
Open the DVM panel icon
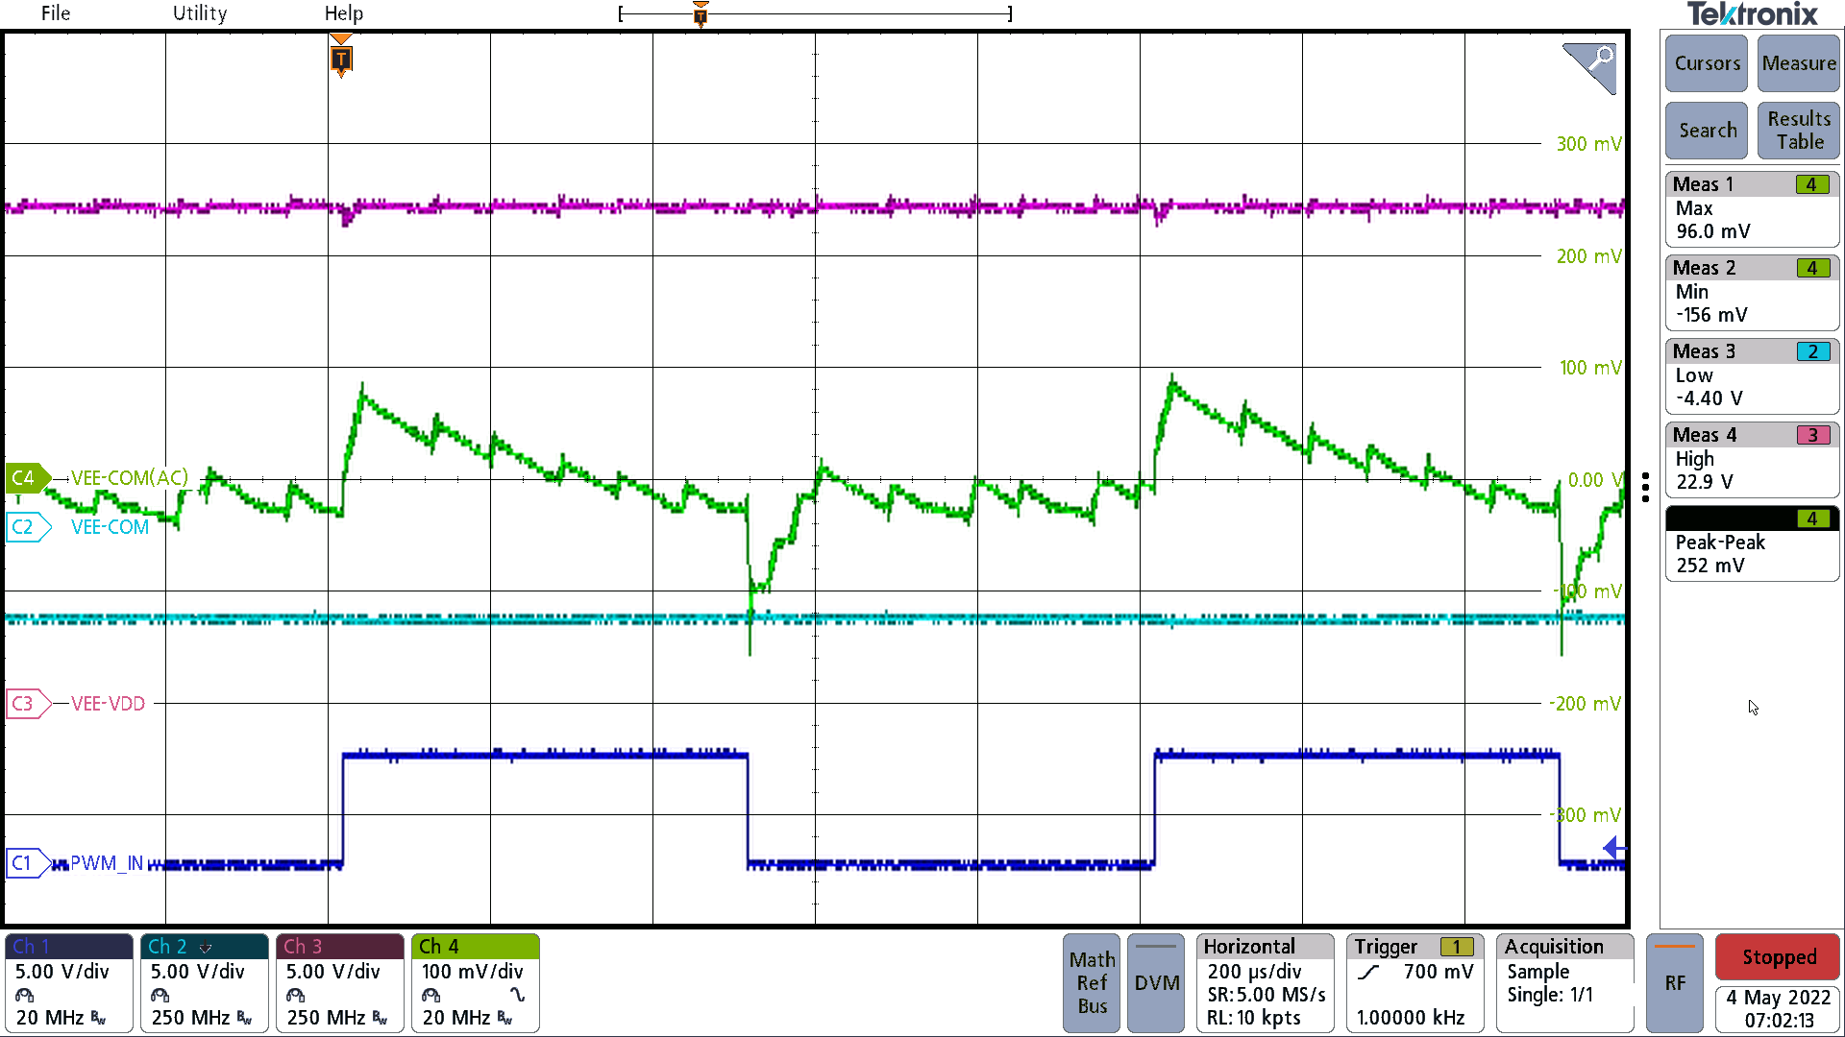1155,982
